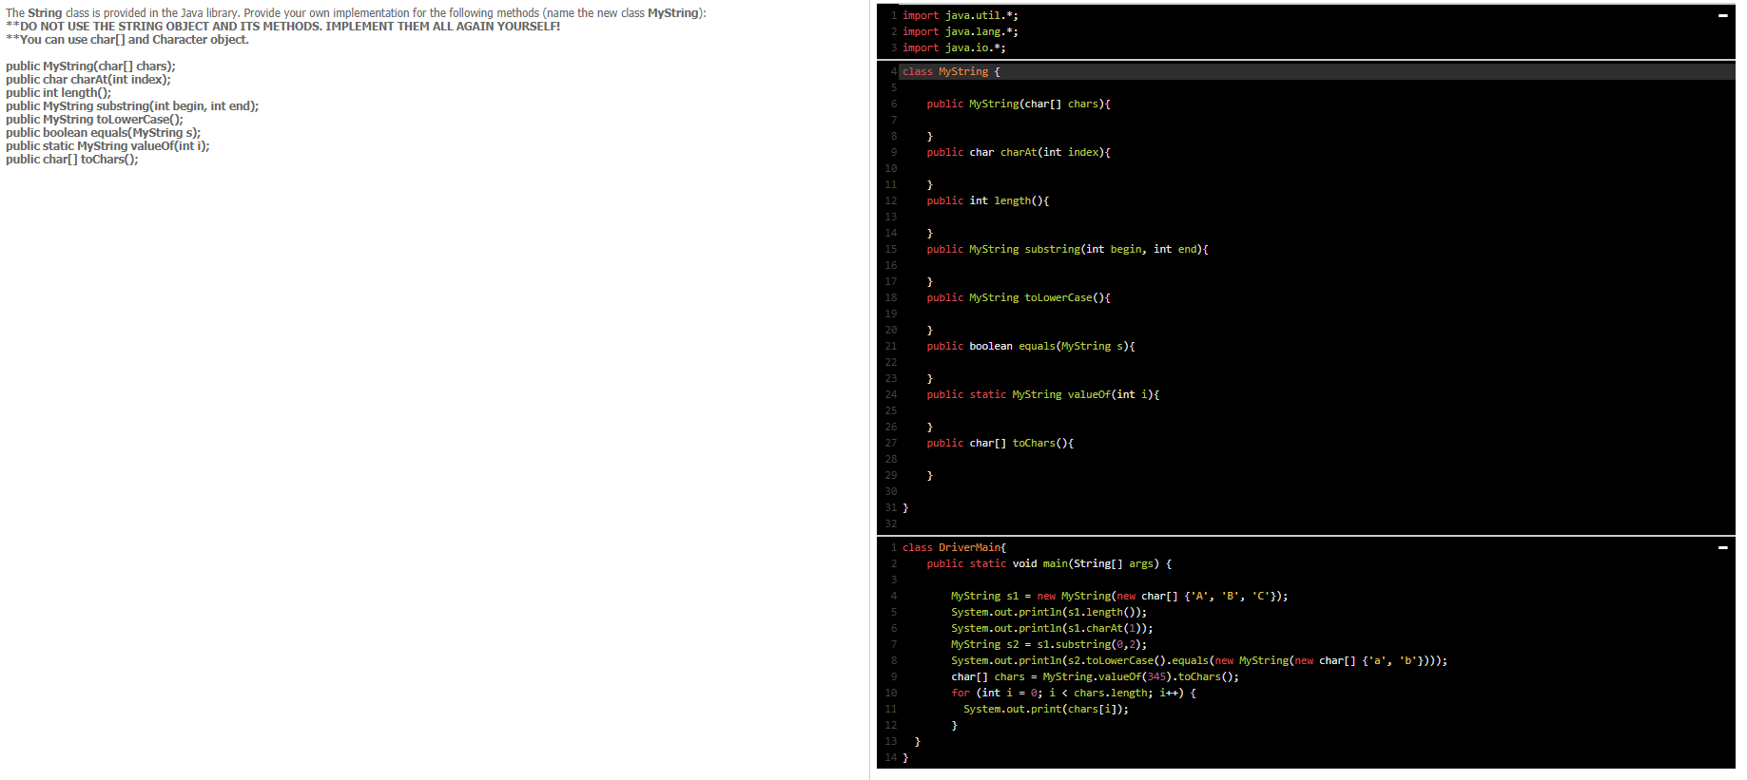Click 'public int length(){' in editor

pyautogui.click(x=988, y=200)
